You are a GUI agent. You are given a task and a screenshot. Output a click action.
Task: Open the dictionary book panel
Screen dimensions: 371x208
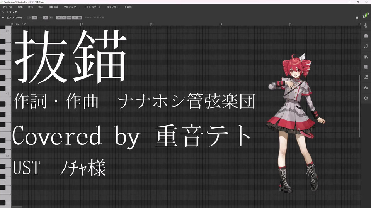click(366, 67)
